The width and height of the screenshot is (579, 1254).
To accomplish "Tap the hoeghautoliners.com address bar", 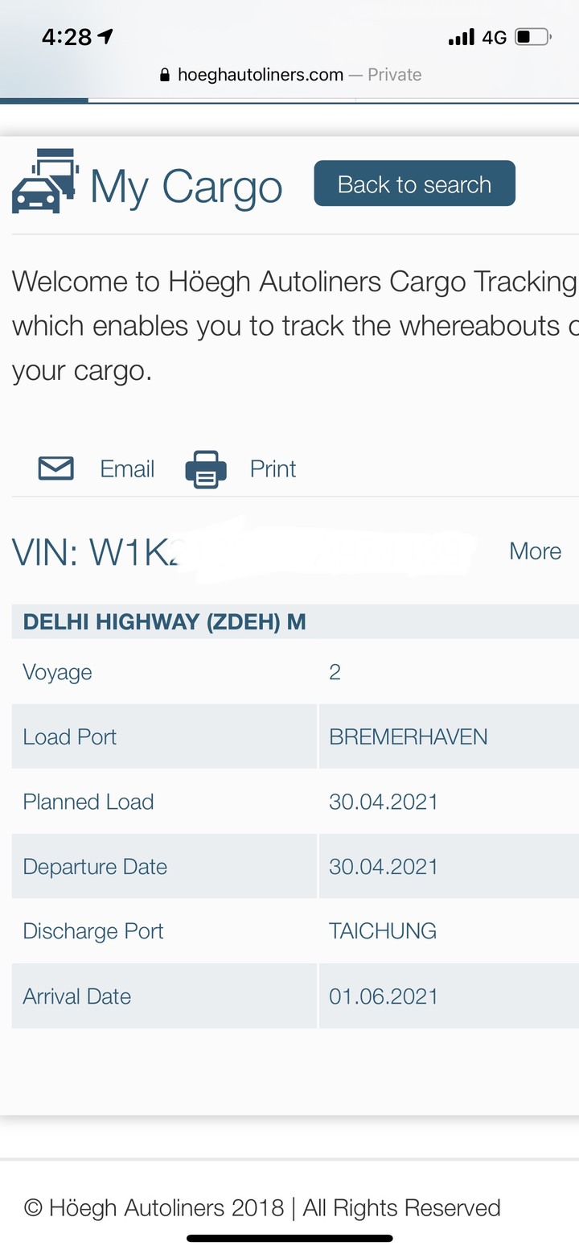I will (290, 75).
